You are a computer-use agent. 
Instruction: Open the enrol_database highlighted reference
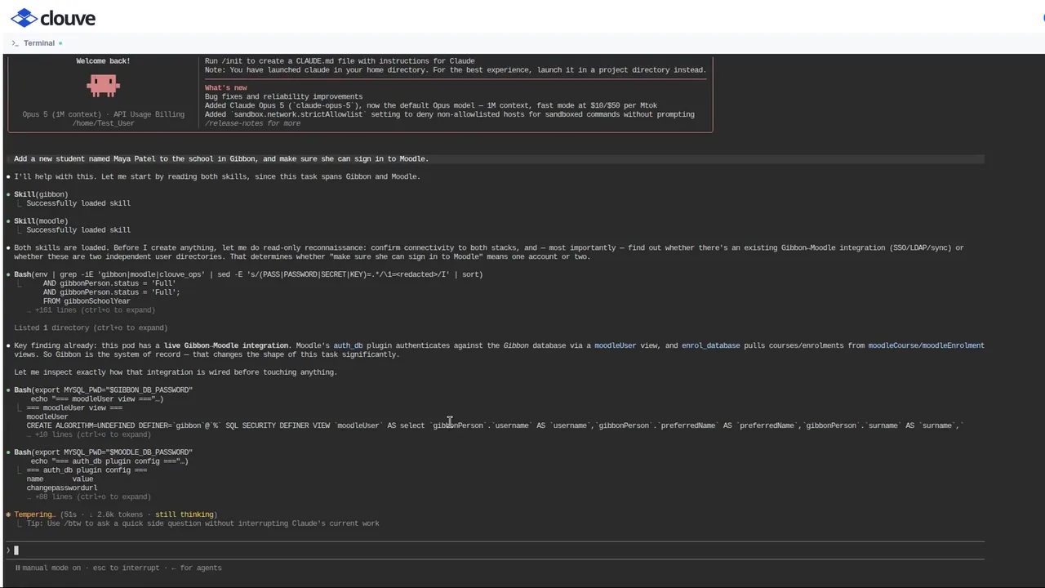pos(710,345)
